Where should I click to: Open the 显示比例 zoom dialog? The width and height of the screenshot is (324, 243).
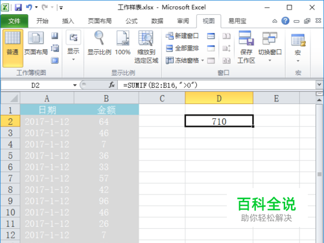coord(99,43)
